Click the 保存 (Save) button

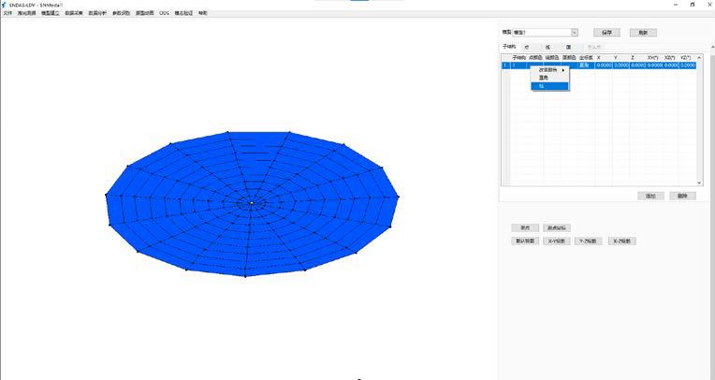point(606,32)
